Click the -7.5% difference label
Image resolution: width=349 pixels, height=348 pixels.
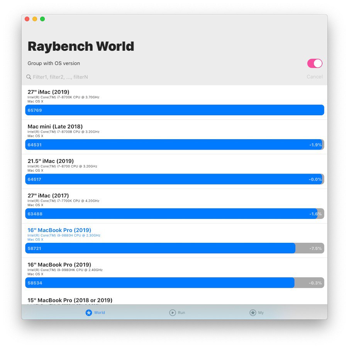pyautogui.click(x=315, y=248)
